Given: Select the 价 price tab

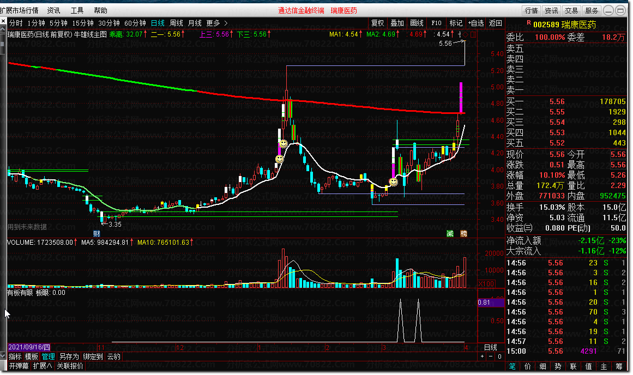Looking at the screenshot, I should pyautogui.click(x=528, y=366).
